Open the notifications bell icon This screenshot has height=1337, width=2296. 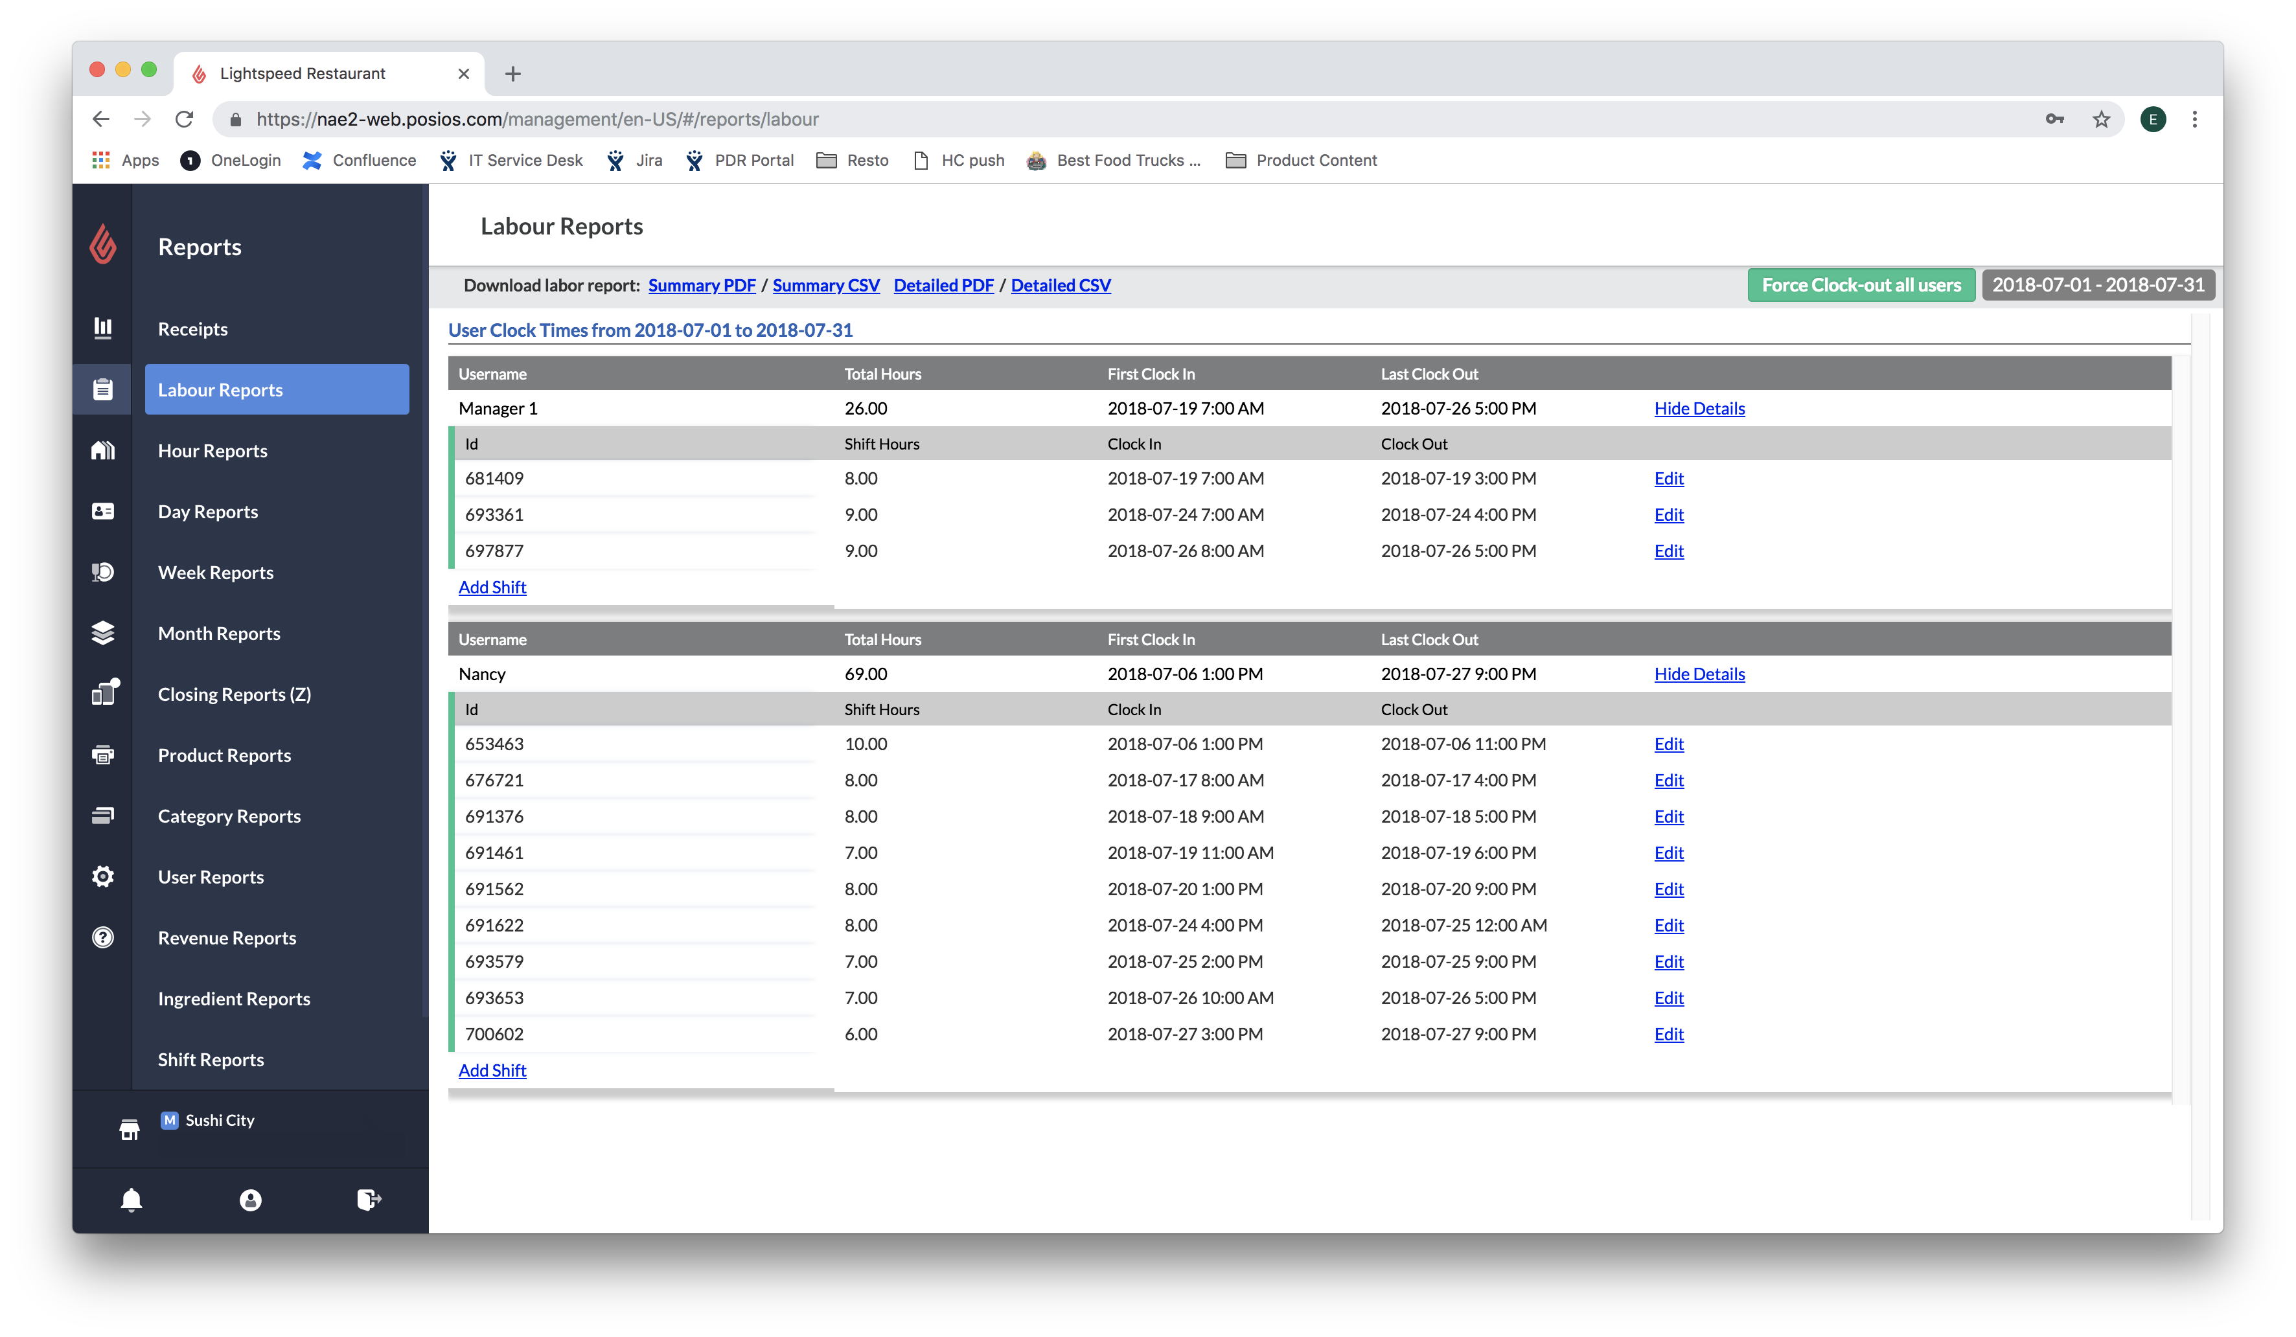pos(132,1200)
